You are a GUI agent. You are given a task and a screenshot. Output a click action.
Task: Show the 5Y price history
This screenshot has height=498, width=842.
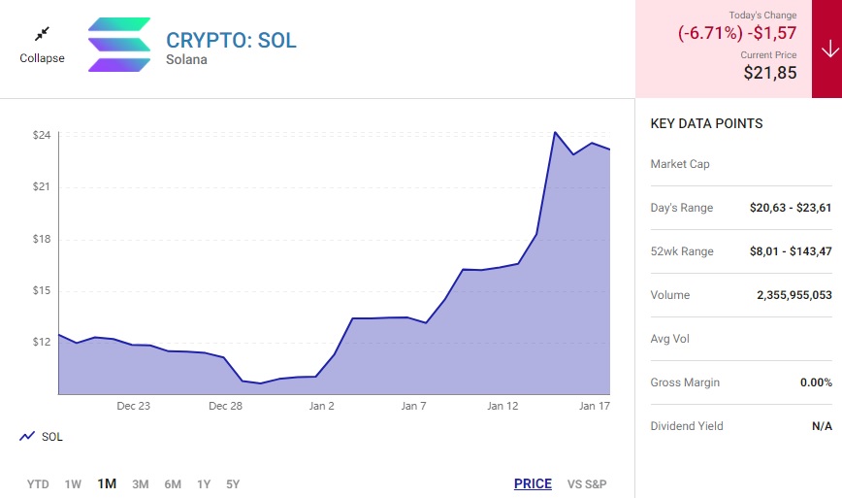coord(233,484)
